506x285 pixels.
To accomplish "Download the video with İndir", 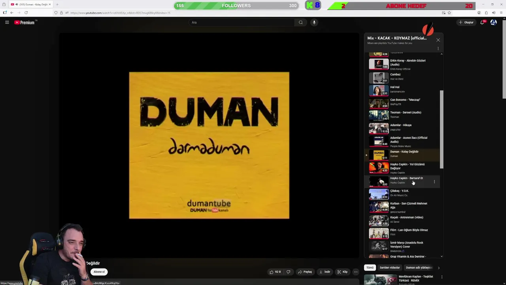I will coord(325,272).
